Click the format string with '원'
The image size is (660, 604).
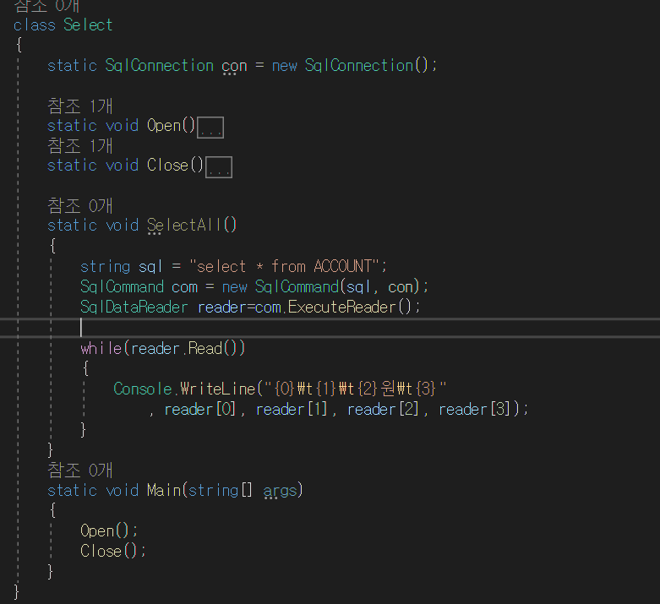click(x=355, y=389)
